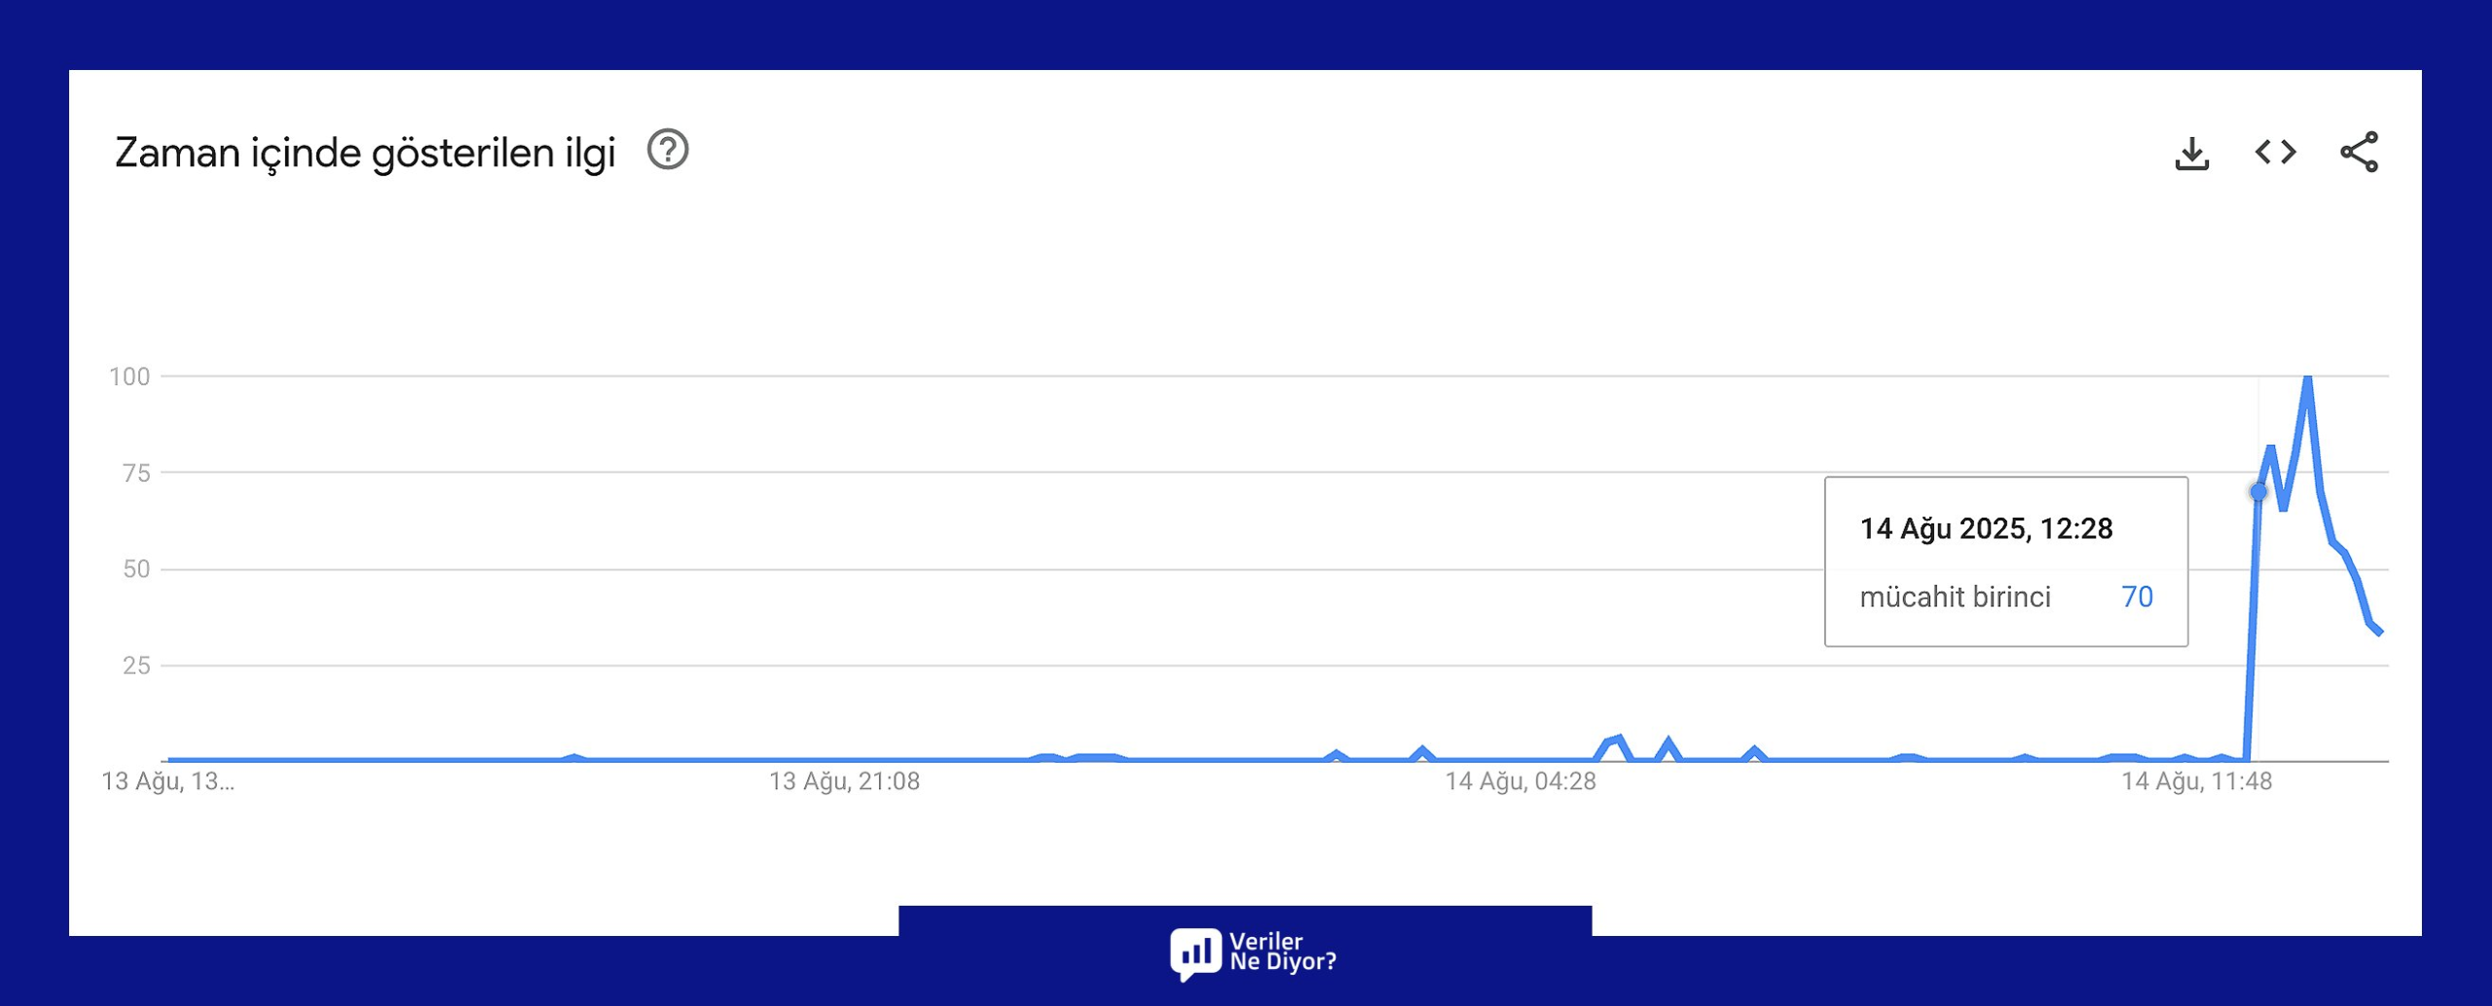Viewport: 2492px width, 1006px height.
Task: Click the line's peak at 100
Action: tap(2307, 377)
